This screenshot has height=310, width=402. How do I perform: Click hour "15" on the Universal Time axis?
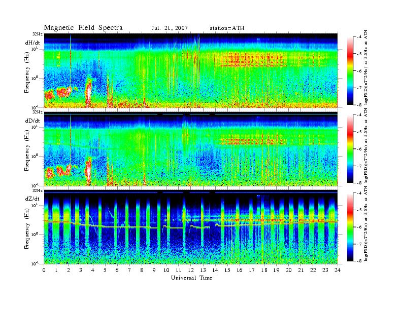pos(227,270)
